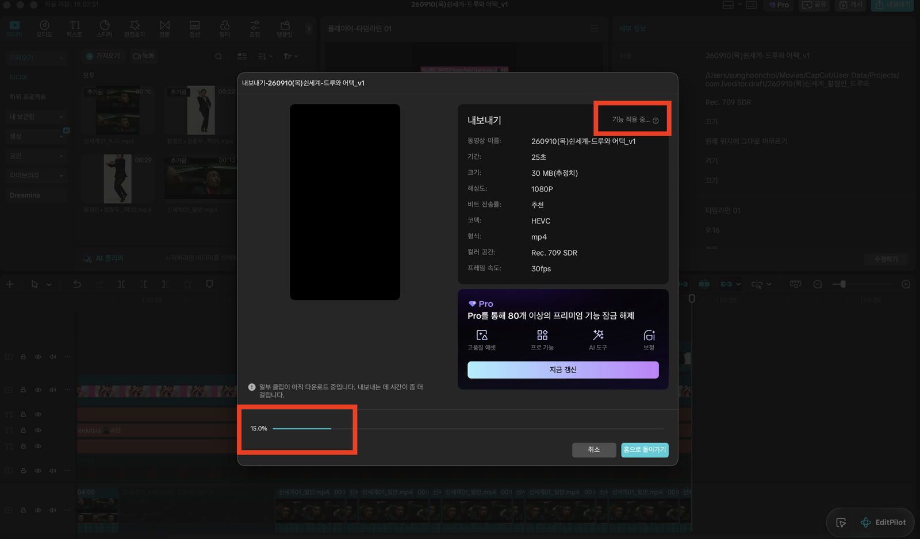Click the 홈으로 돌아가기 button
This screenshot has width=920, height=539.
click(645, 450)
